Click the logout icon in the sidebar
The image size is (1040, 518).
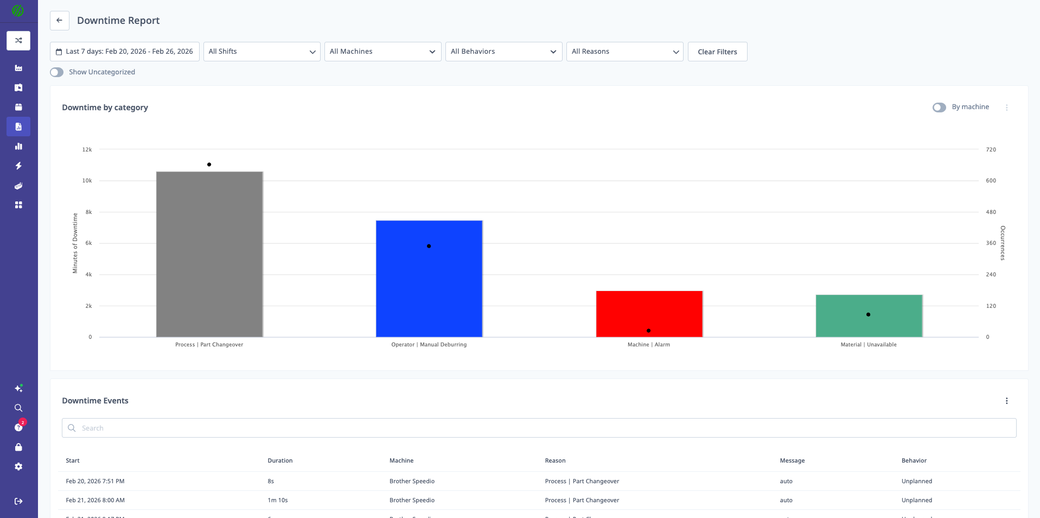pos(18,501)
